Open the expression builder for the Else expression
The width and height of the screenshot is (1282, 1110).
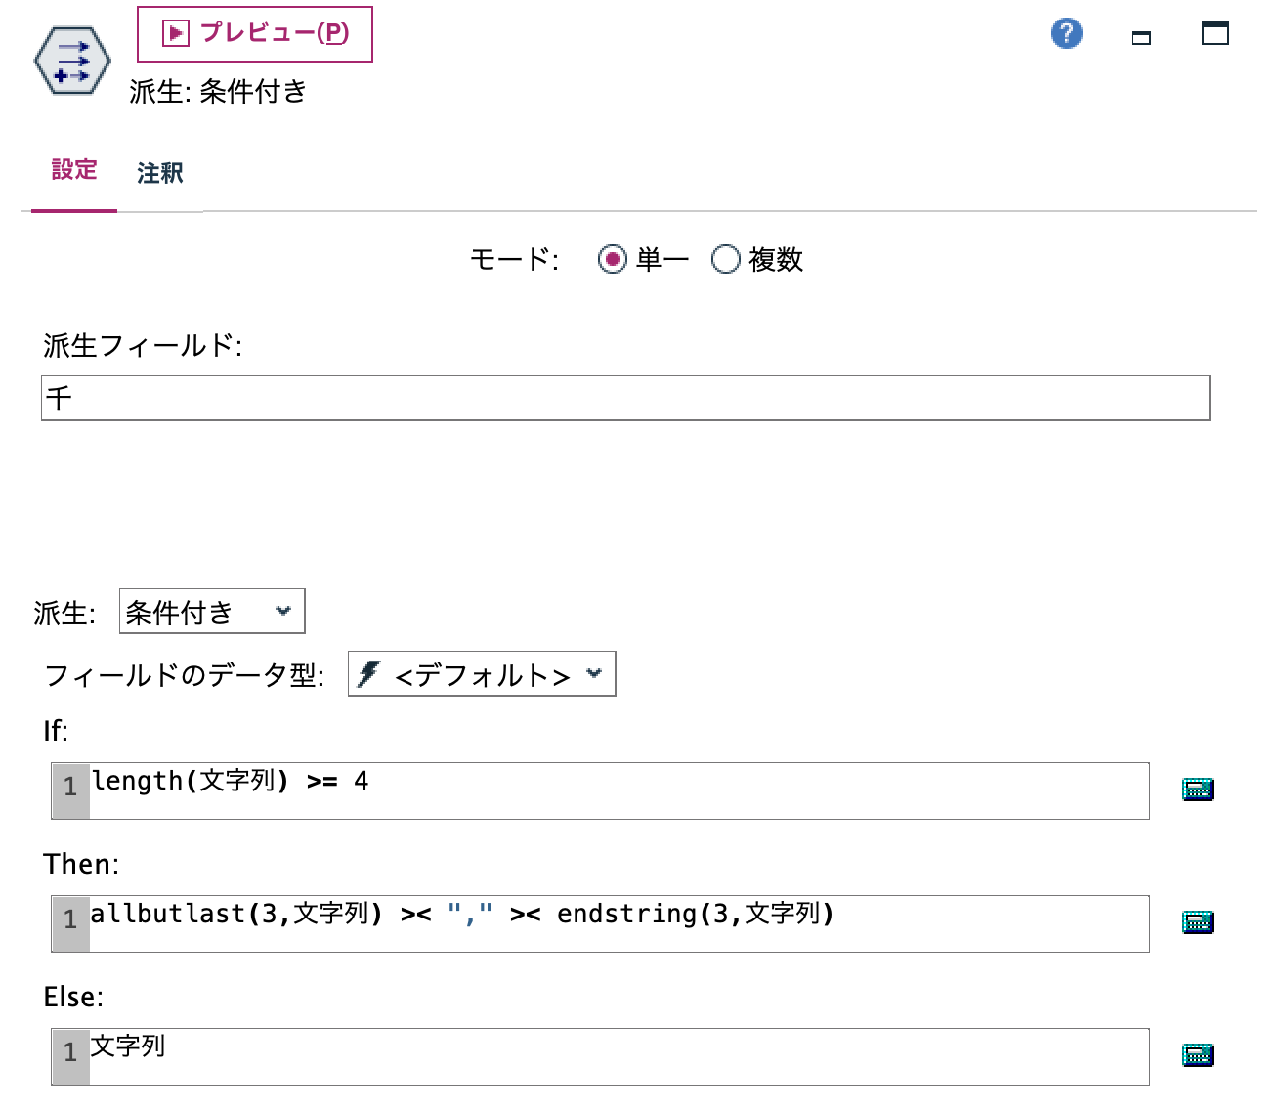tap(1198, 1056)
